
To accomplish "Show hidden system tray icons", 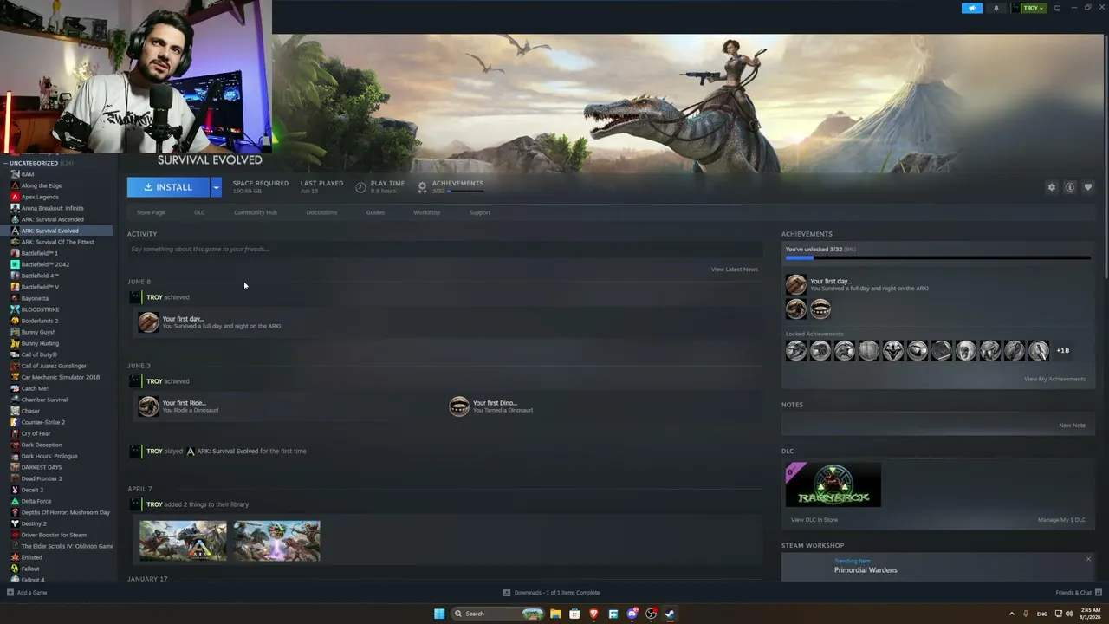I will click(1011, 614).
